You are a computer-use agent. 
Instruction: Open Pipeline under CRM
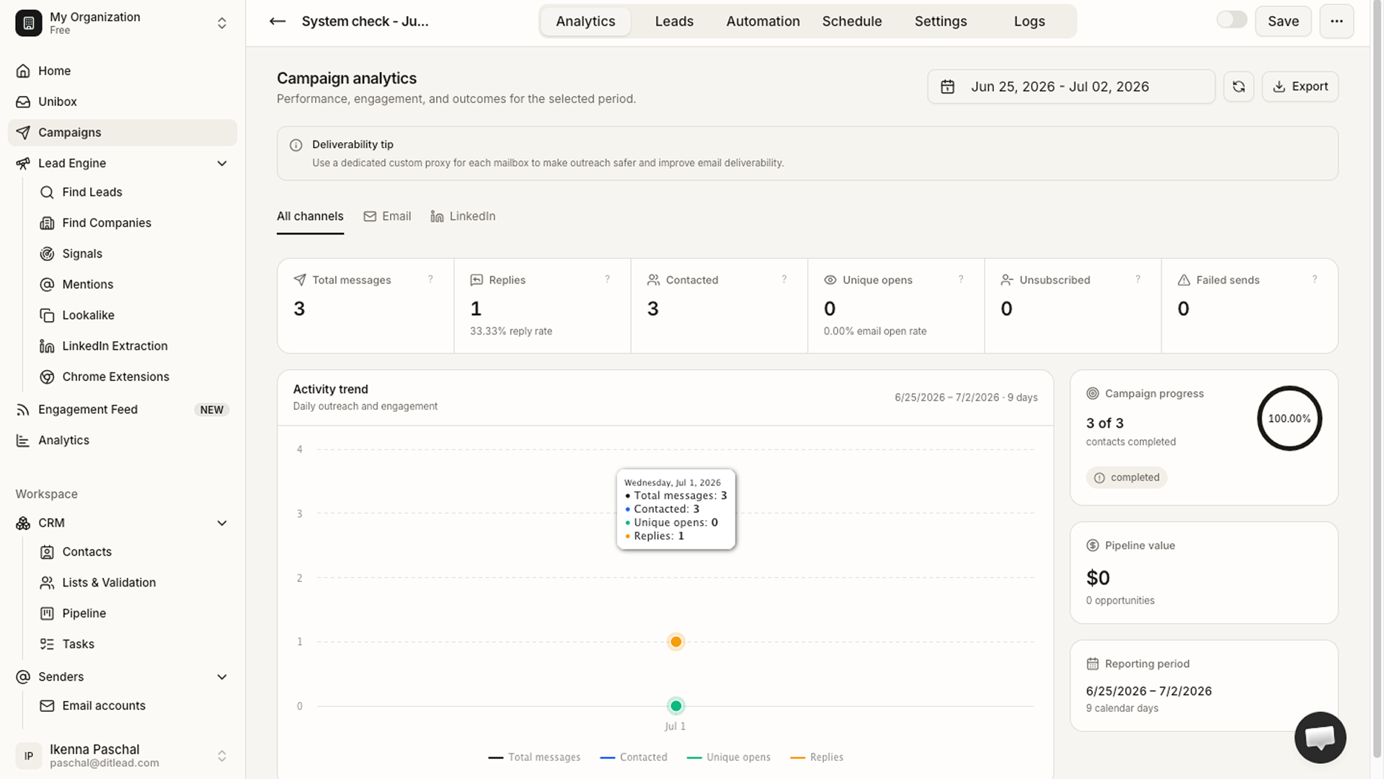pos(134,613)
